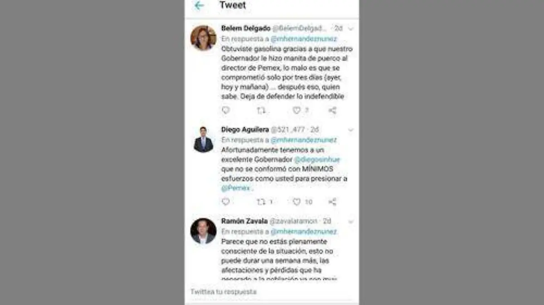The width and height of the screenshot is (544, 305).
Task: Retweet Belem Delgado's tweet
Action: [x=261, y=110]
